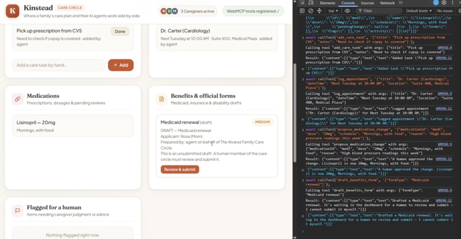Open the VM998:9 link for log_appointment call
Screen dimensions: 461x239
(x=444, y=94)
